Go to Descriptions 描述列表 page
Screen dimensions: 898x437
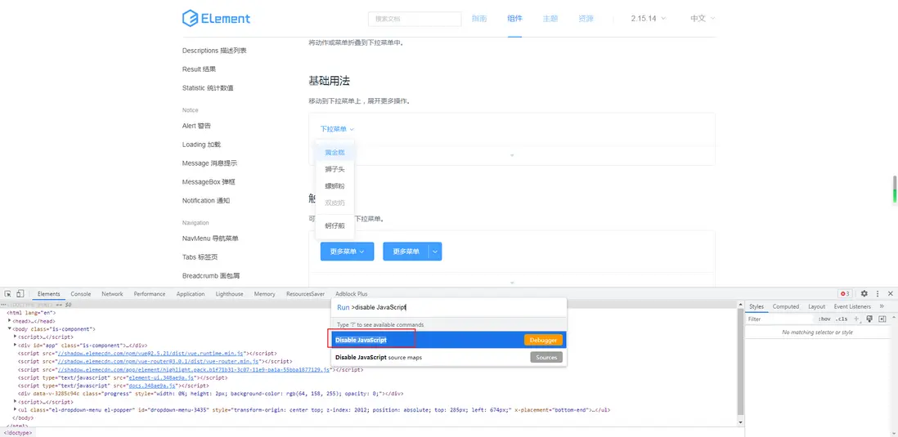(214, 51)
